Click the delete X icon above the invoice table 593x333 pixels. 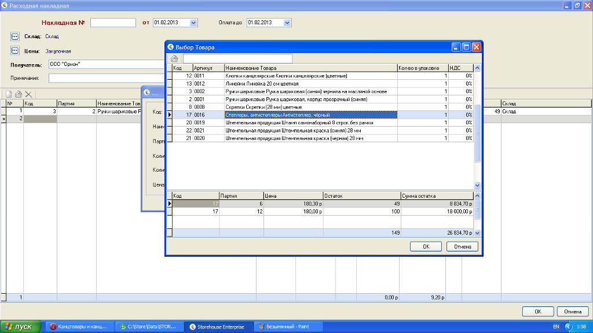(x=28, y=94)
